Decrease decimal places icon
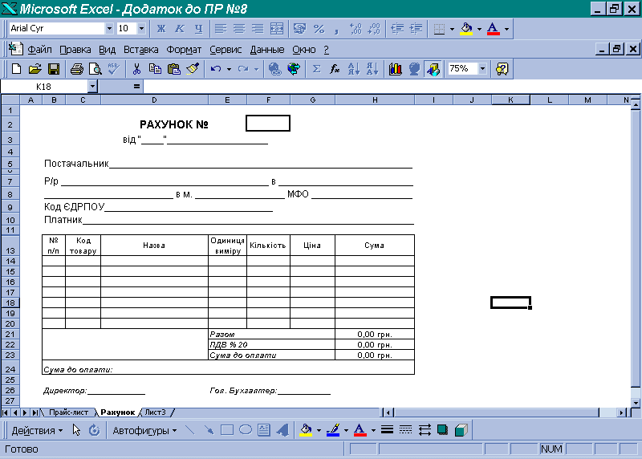 (374, 29)
